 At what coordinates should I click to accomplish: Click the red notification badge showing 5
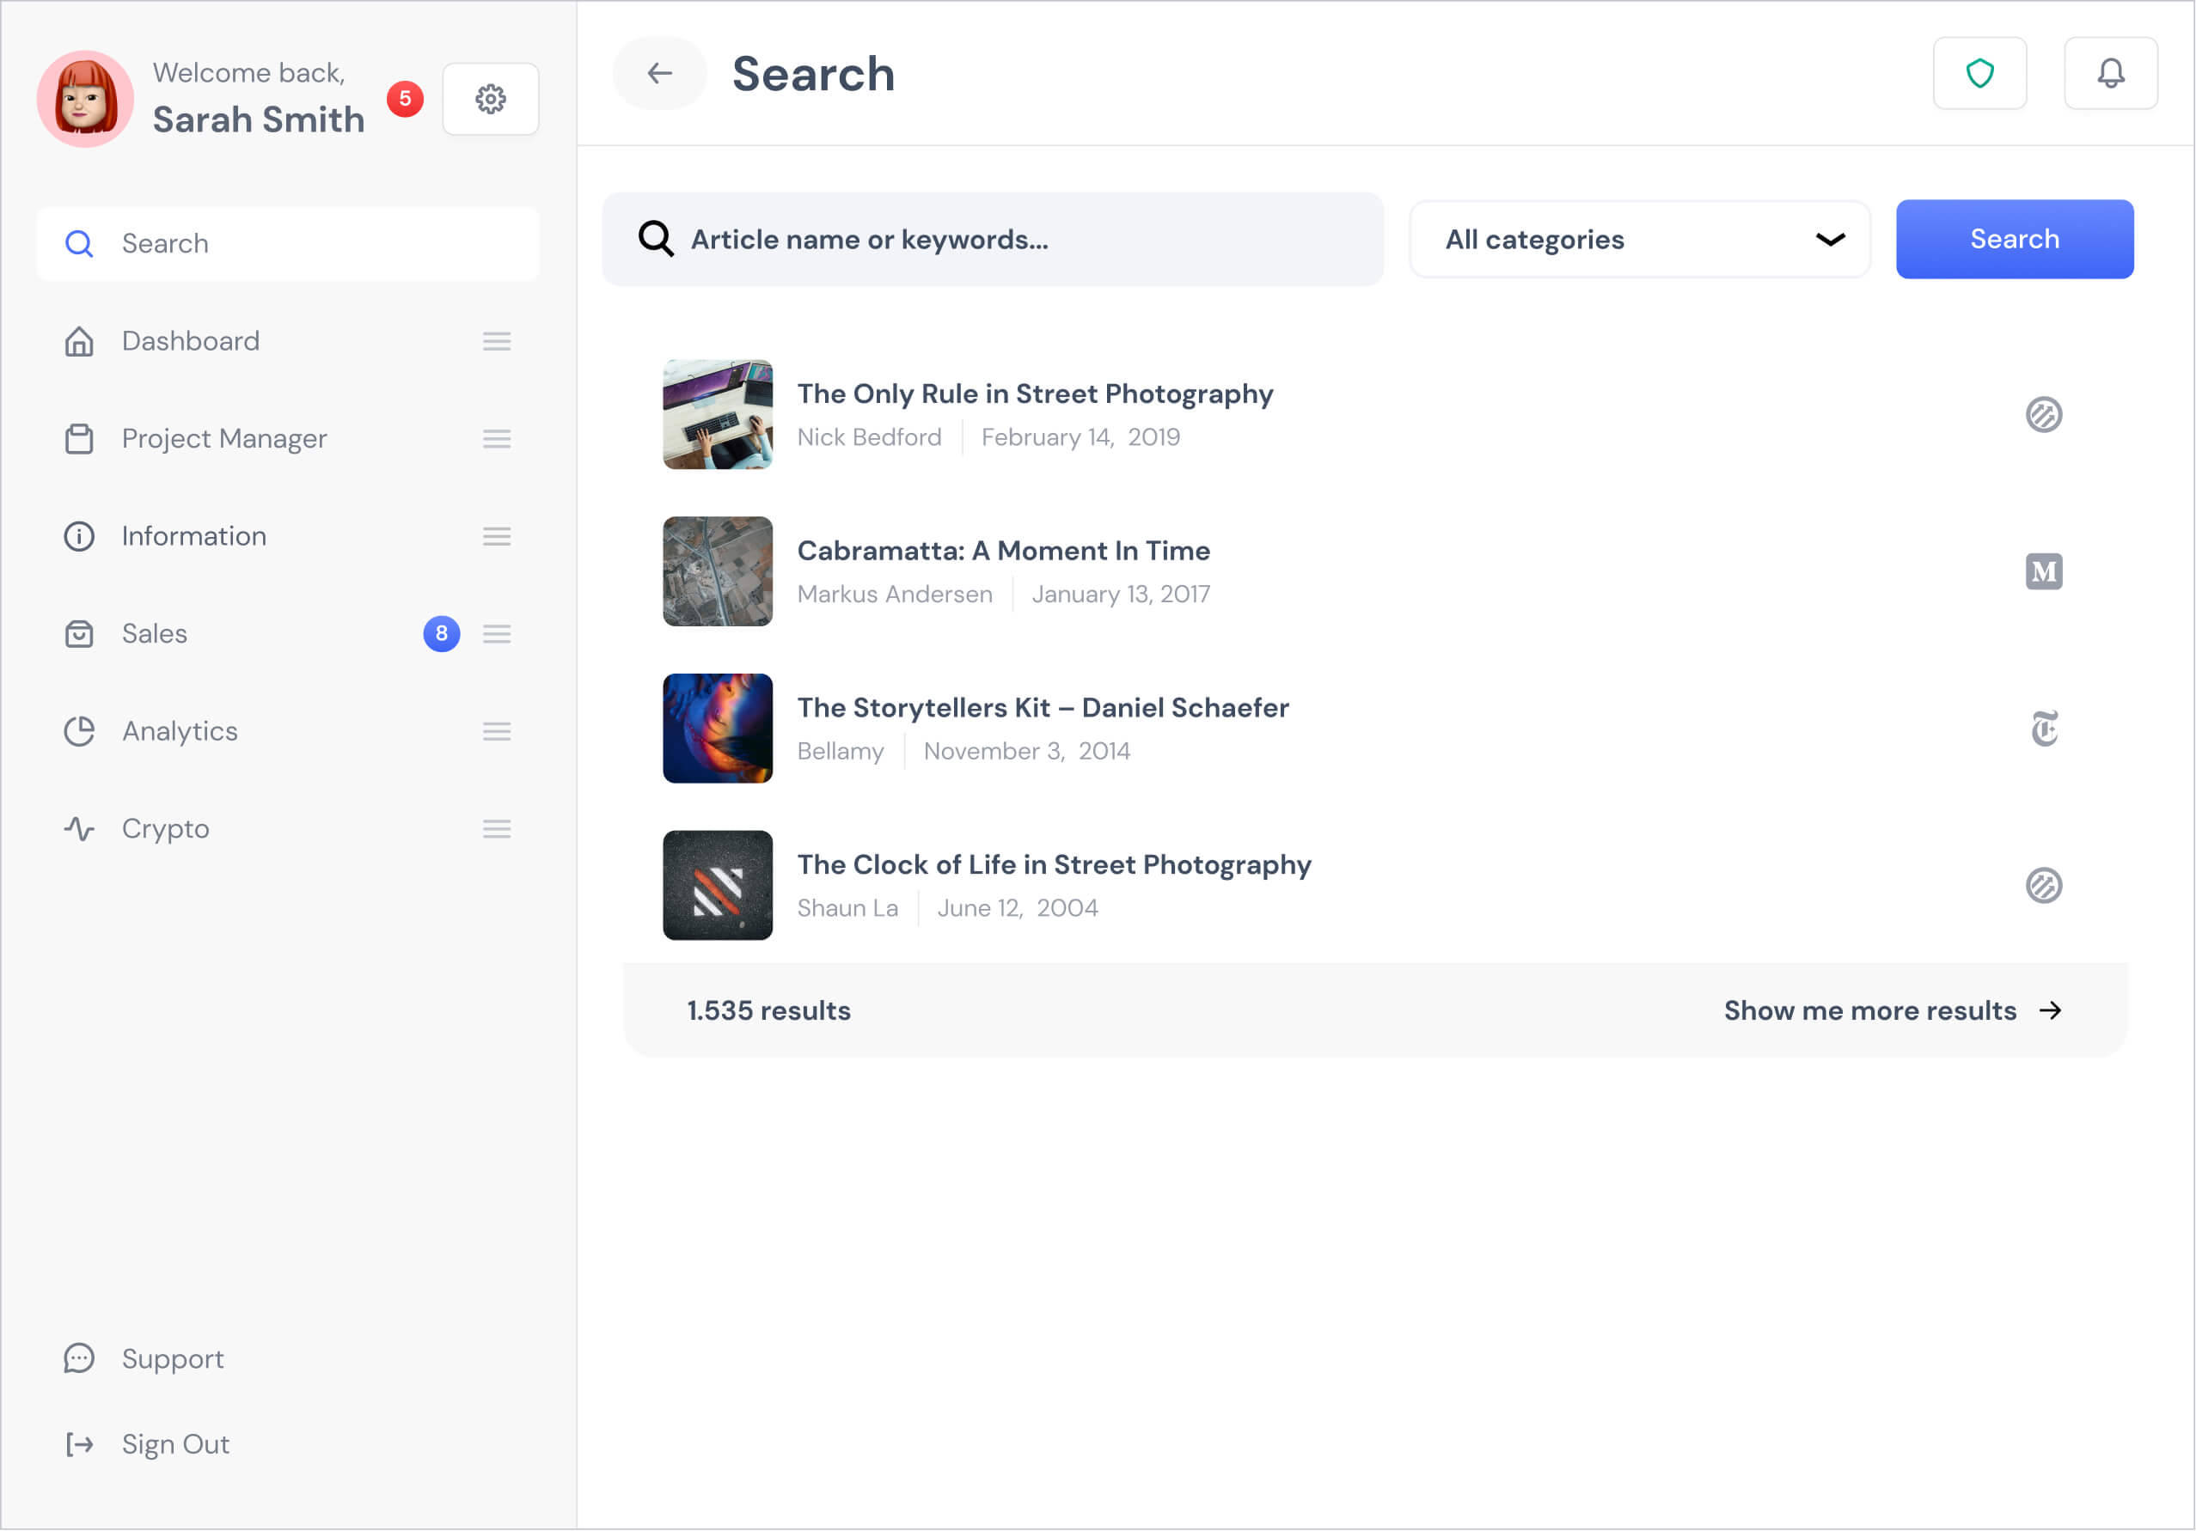click(x=406, y=99)
